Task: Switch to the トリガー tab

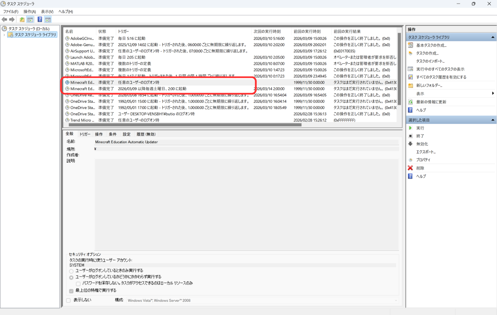Action: click(85, 134)
